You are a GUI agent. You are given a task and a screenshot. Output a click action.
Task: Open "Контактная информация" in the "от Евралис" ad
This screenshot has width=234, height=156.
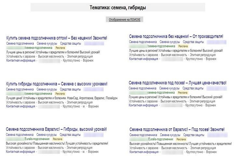click(144, 152)
